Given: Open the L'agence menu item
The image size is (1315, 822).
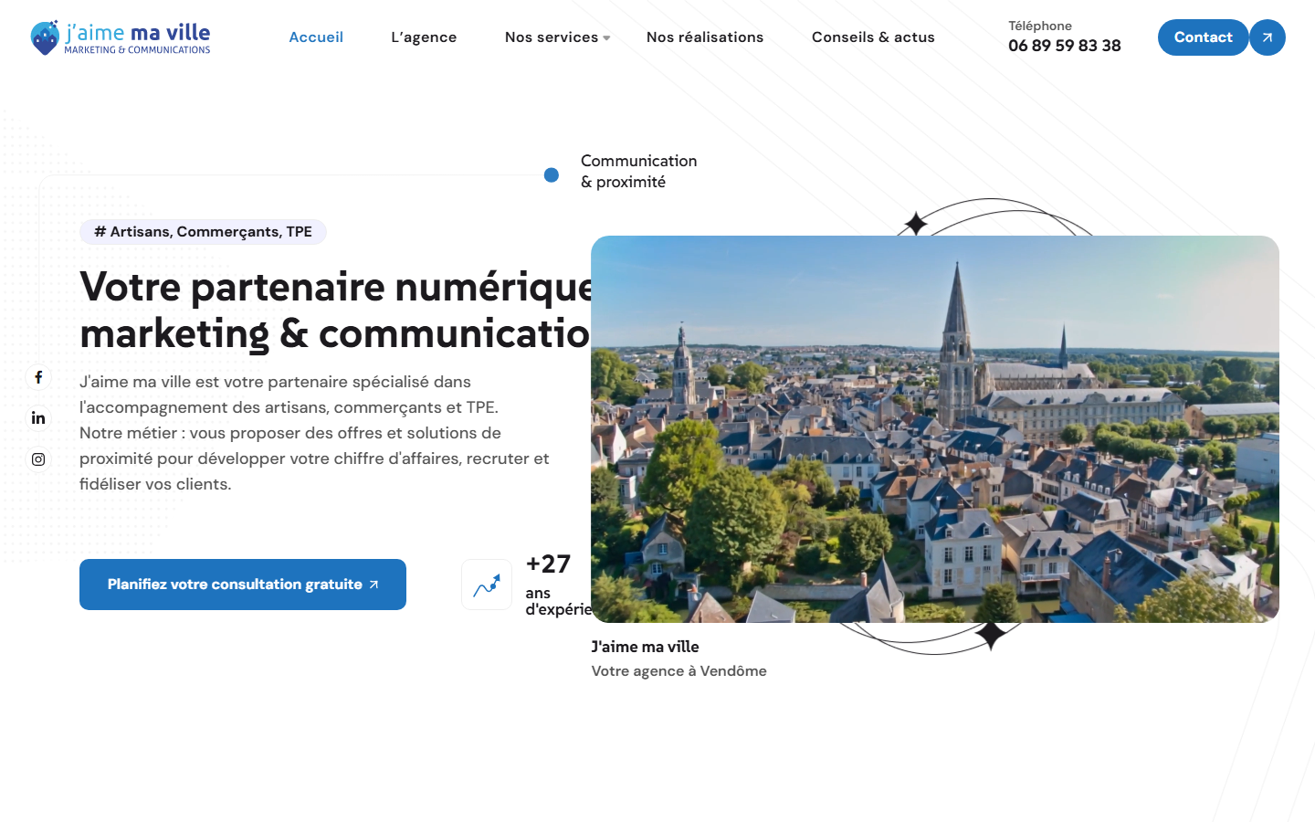Looking at the screenshot, I should (424, 37).
